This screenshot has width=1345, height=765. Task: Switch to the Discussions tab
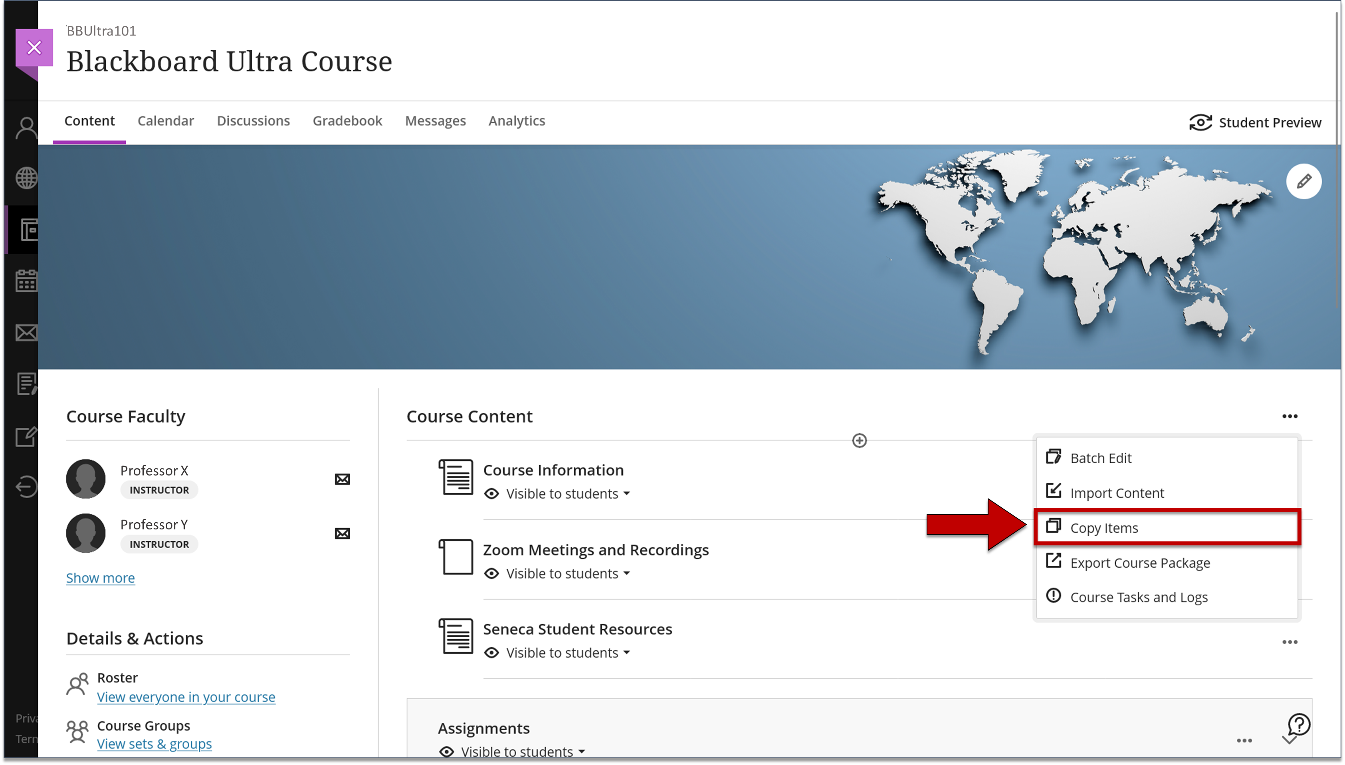pyautogui.click(x=253, y=121)
